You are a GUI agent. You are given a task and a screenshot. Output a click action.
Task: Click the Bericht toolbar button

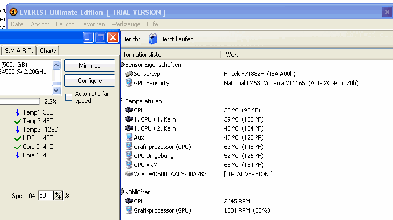pos(132,39)
